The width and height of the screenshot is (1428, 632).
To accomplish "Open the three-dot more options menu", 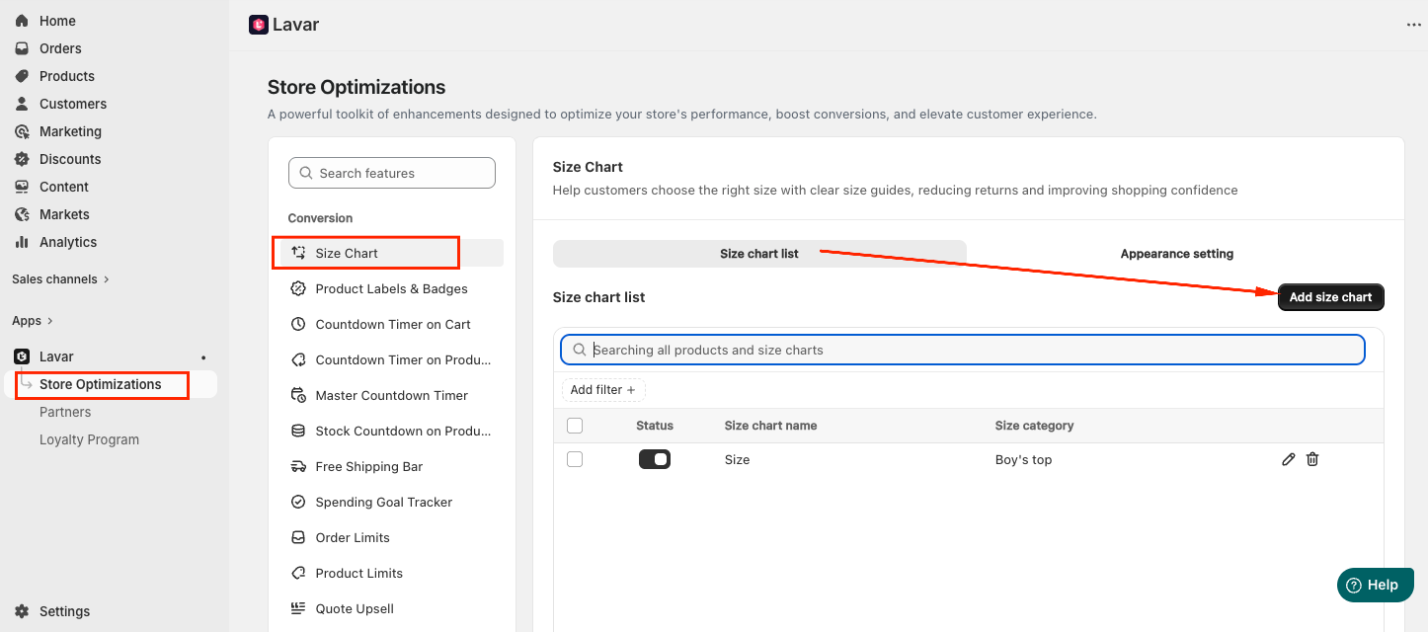I will click(1413, 25).
